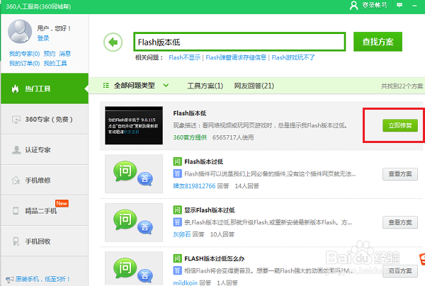Image resolution: width=425 pixels, height=286 pixels.
Task: Open the 手机回收 sidebar item
Action: coord(45,241)
